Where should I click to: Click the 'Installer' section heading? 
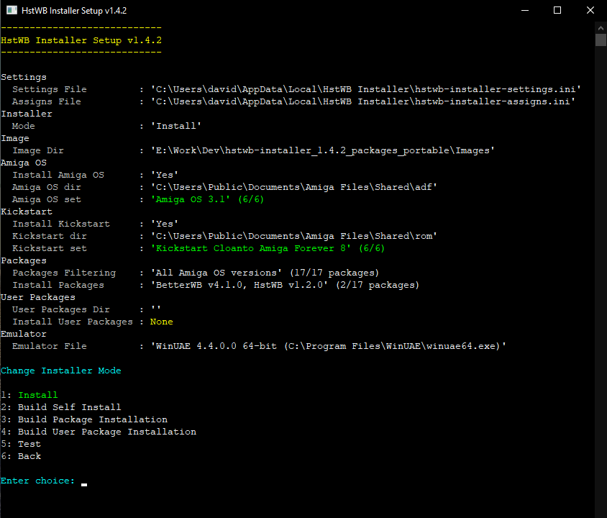[x=27, y=114]
